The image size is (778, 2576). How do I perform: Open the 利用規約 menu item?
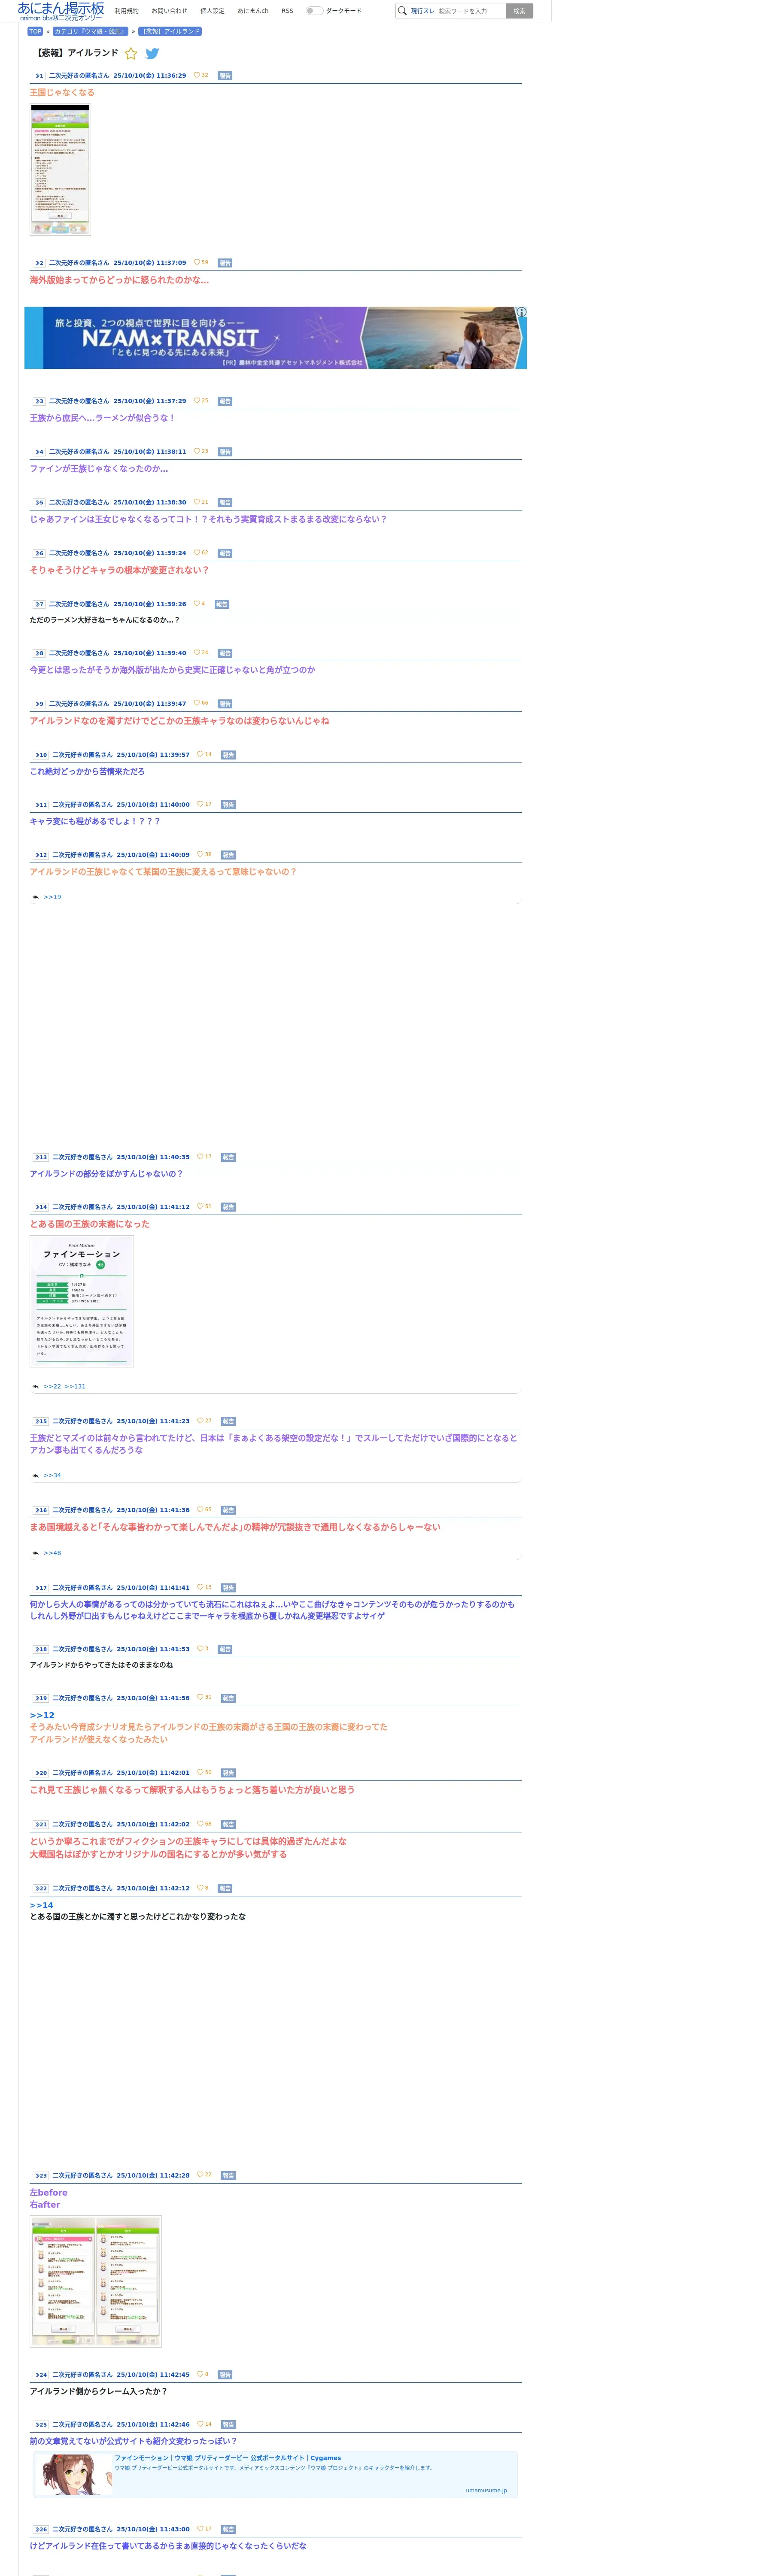127,11
